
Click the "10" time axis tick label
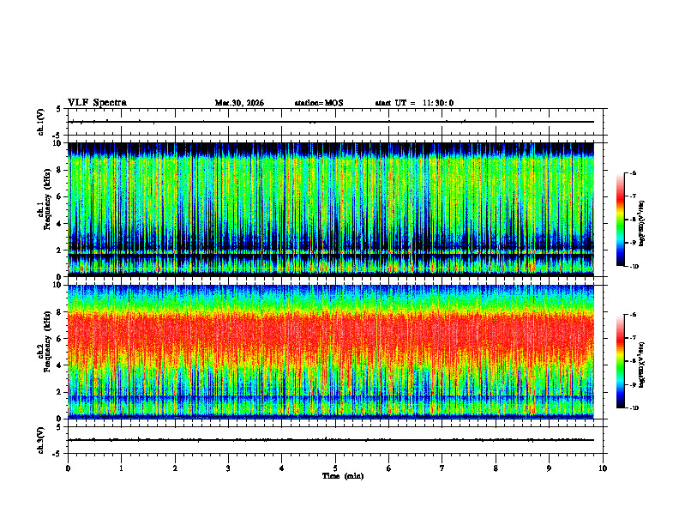pyautogui.click(x=603, y=468)
